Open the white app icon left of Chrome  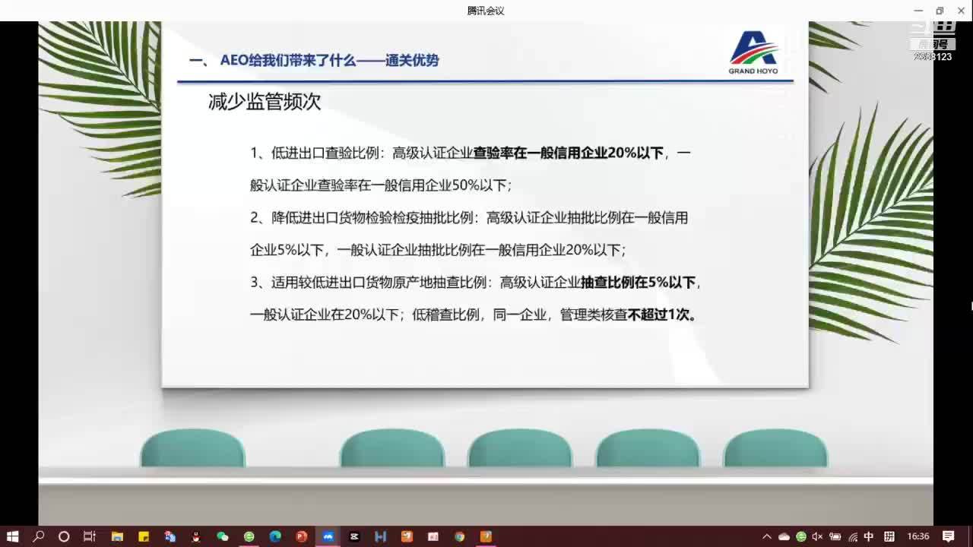tap(433, 536)
